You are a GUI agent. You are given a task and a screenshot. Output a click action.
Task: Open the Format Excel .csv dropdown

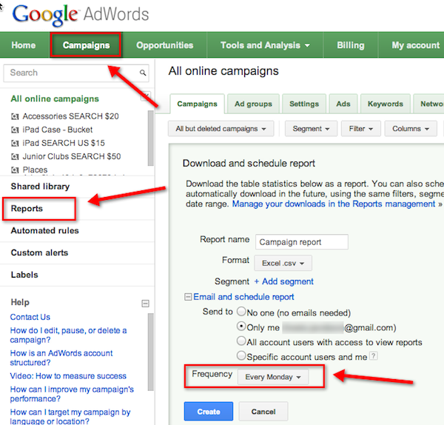point(283,263)
